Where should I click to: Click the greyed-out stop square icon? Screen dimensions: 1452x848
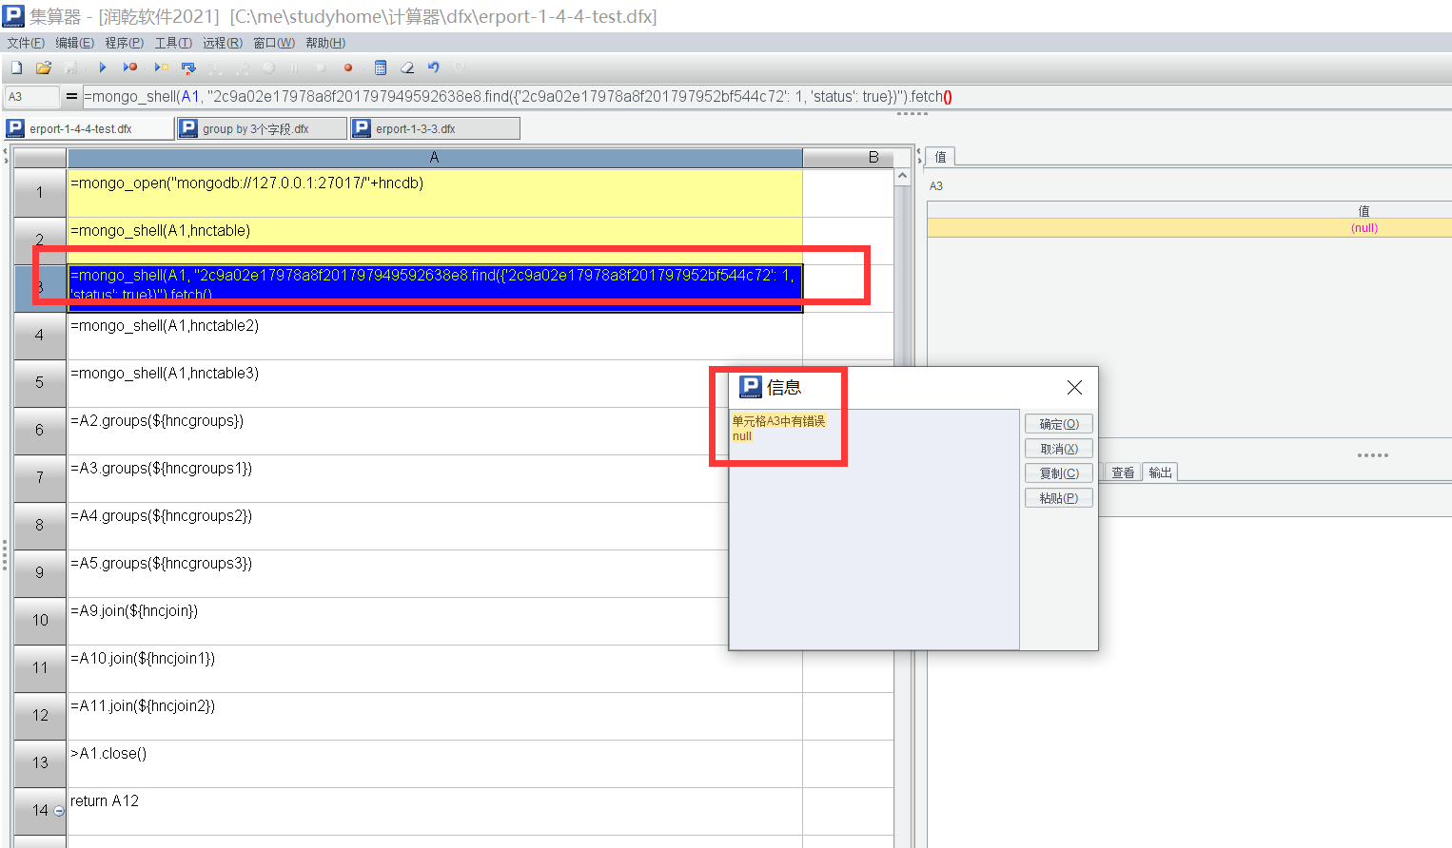coord(321,67)
